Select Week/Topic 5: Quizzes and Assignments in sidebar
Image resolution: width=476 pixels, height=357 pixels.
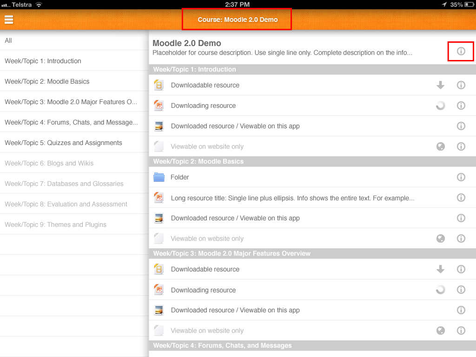[74, 142]
